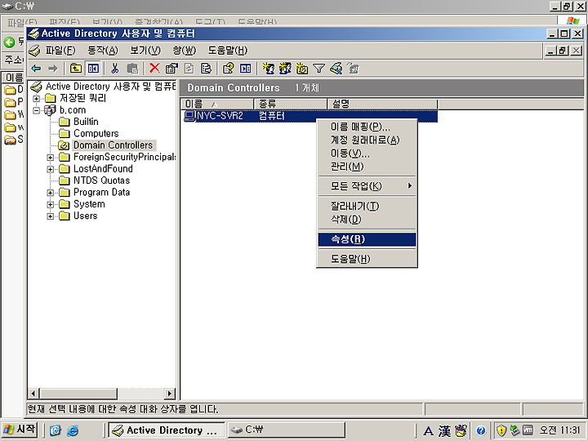Expand the Program Data node

coord(51,193)
